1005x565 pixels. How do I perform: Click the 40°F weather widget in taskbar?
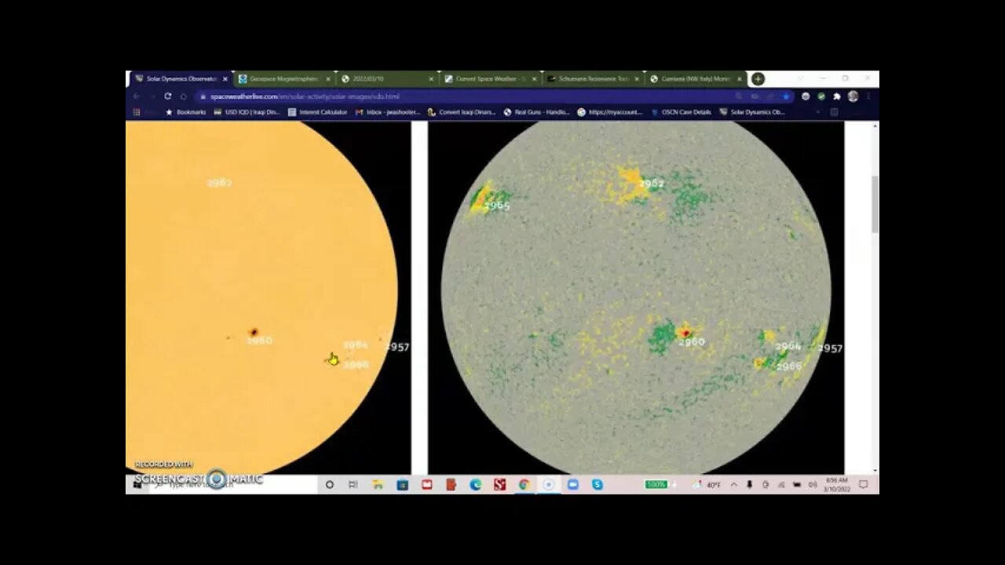pos(707,485)
